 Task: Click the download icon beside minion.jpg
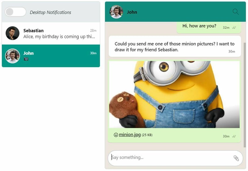pyautogui.click(x=116, y=135)
